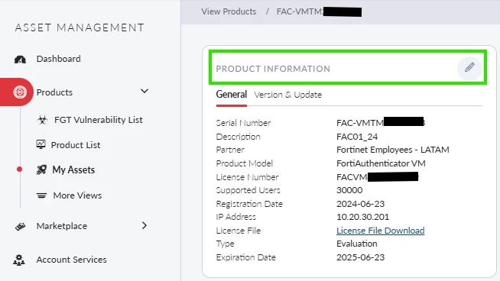Click the PRODUCT INFORMATION heading

(273, 69)
